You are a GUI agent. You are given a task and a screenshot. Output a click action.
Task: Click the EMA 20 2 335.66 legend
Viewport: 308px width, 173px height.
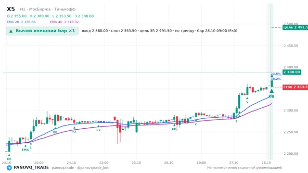[x=21, y=22]
